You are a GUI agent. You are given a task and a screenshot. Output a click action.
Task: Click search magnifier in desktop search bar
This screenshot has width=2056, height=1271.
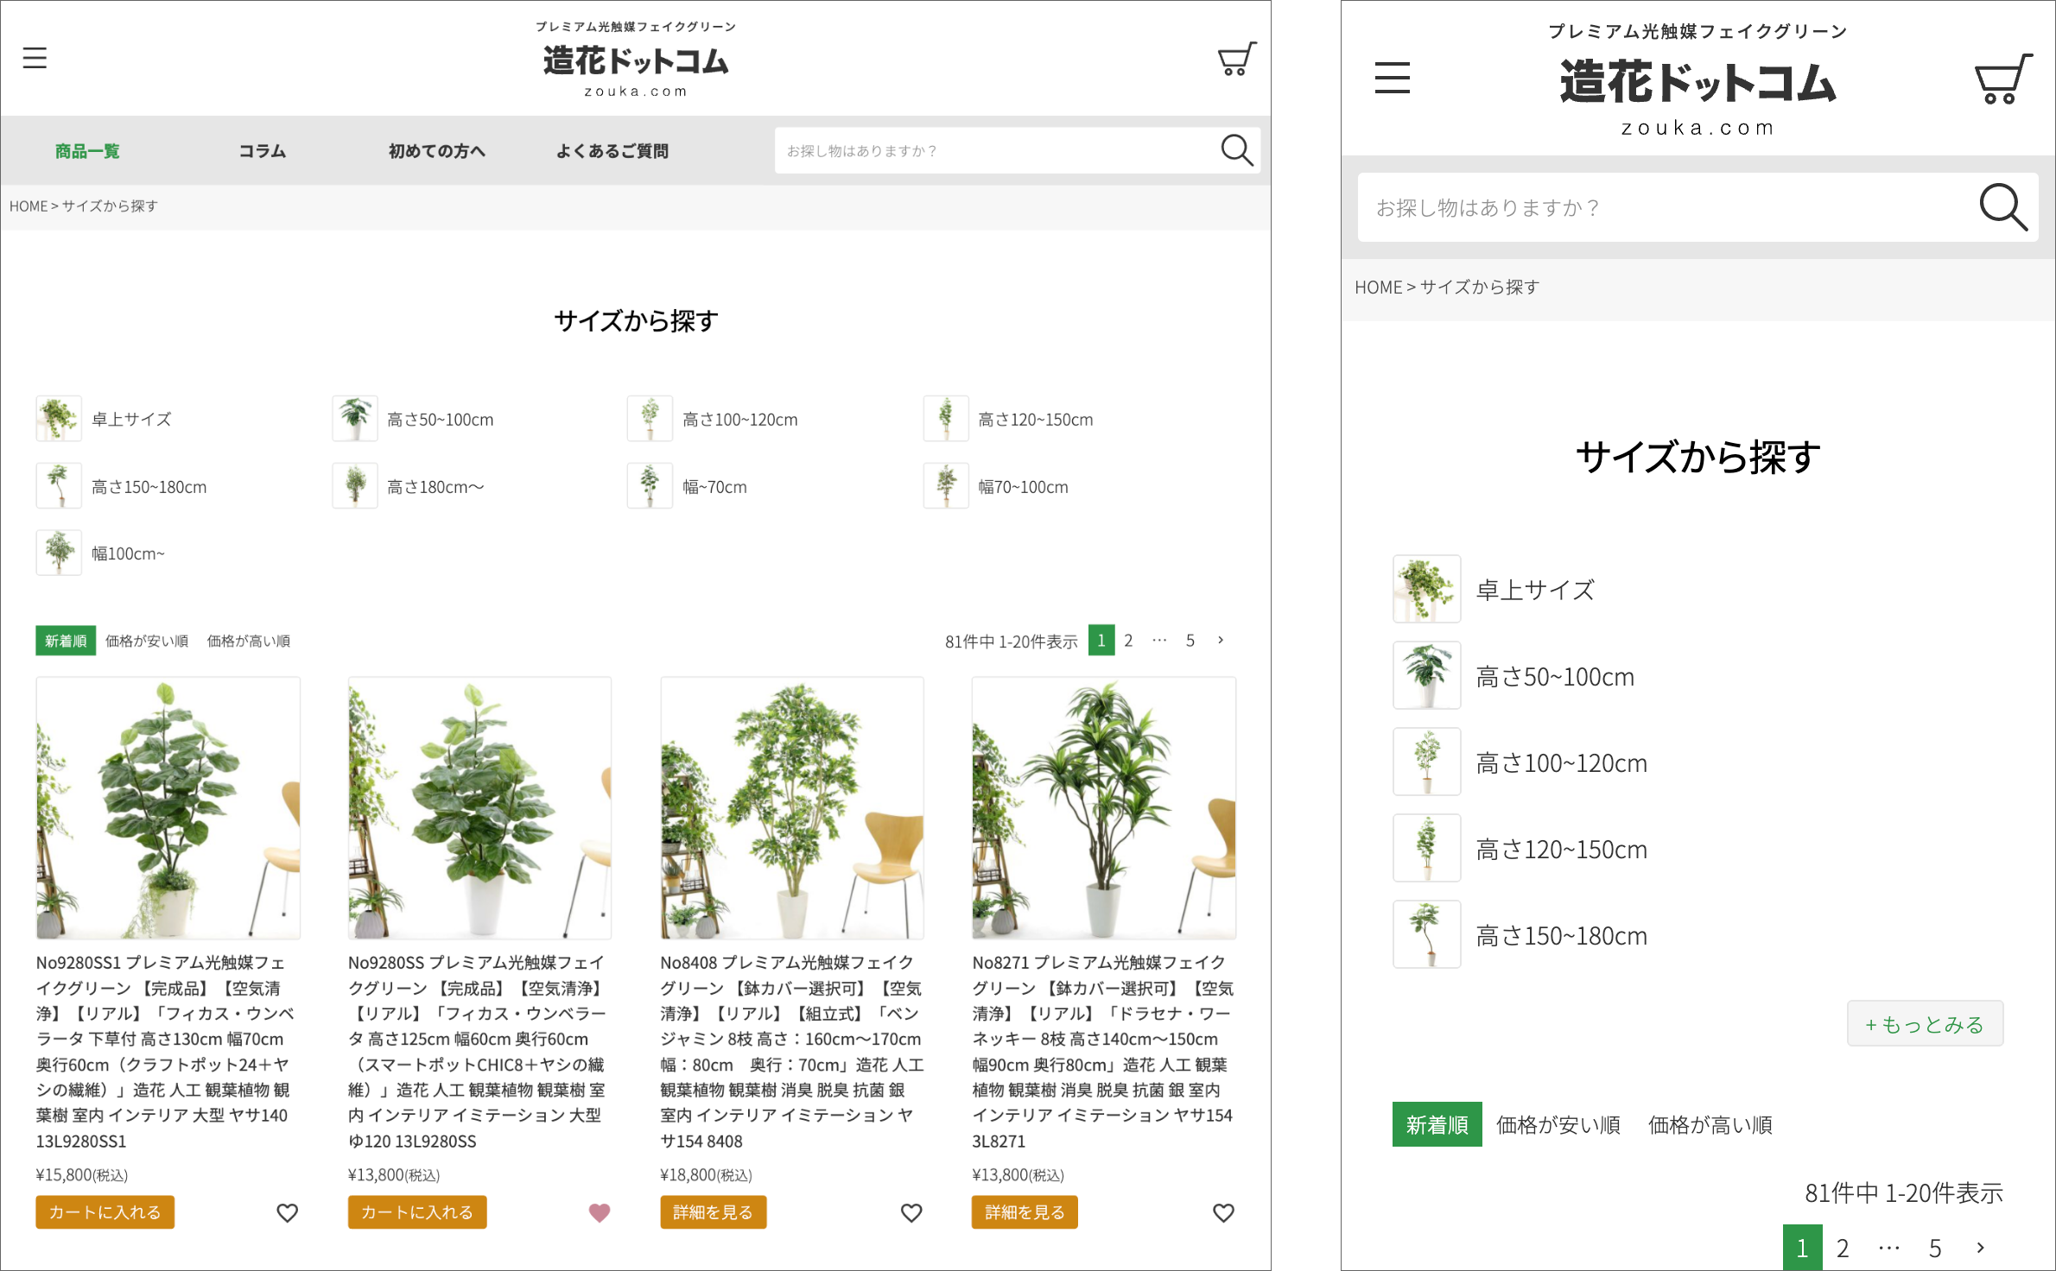pyautogui.click(x=1236, y=150)
